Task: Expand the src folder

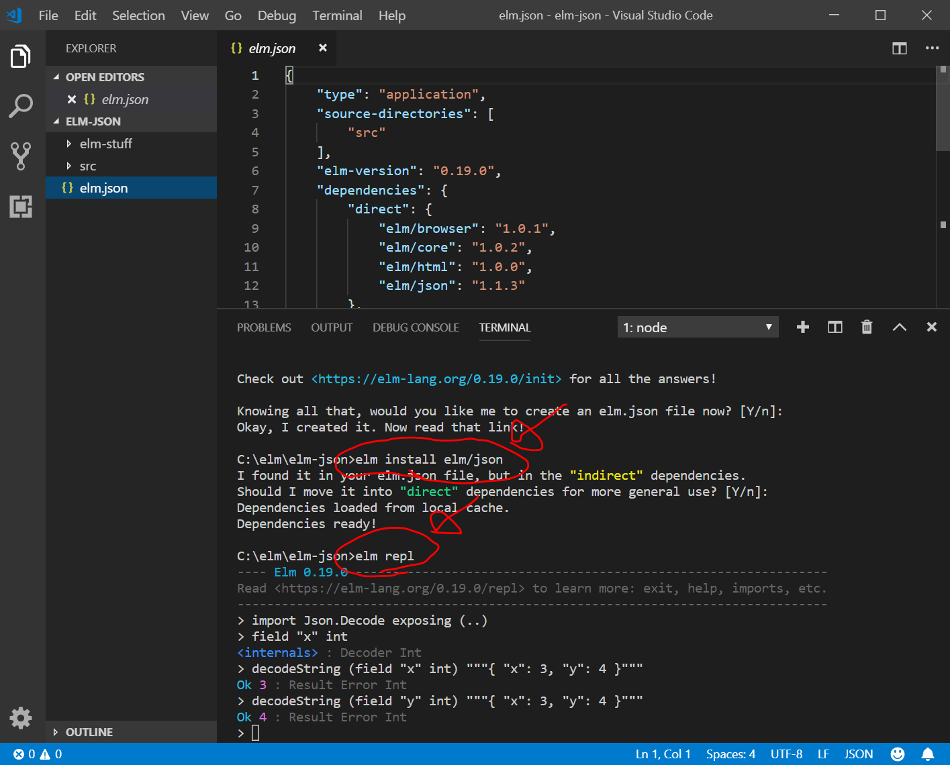Action: click(68, 166)
